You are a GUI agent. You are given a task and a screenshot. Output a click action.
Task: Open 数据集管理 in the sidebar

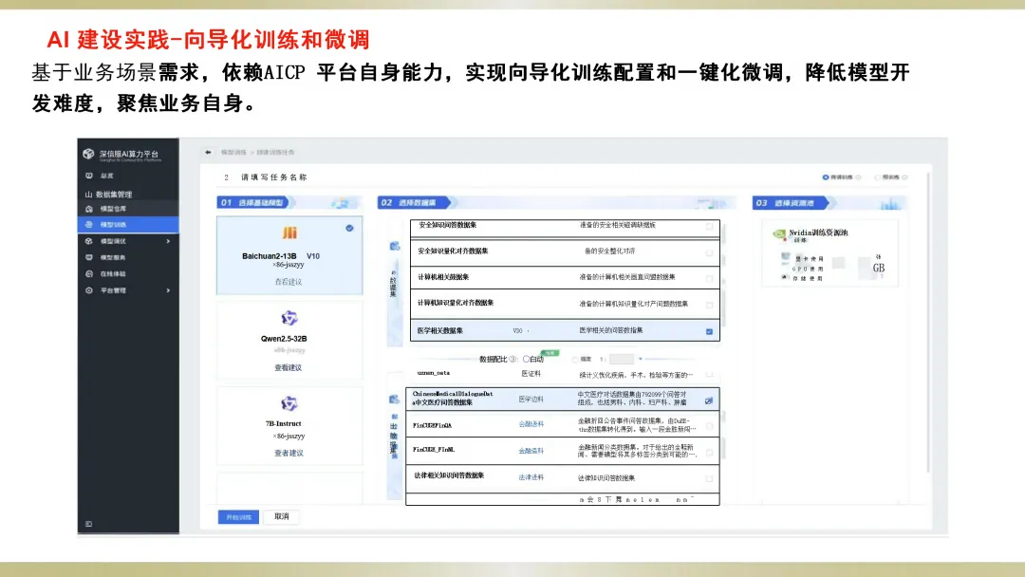[114, 195]
